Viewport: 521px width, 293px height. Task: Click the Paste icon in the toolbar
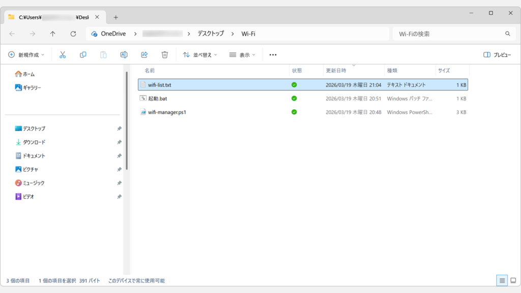(x=103, y=54)
